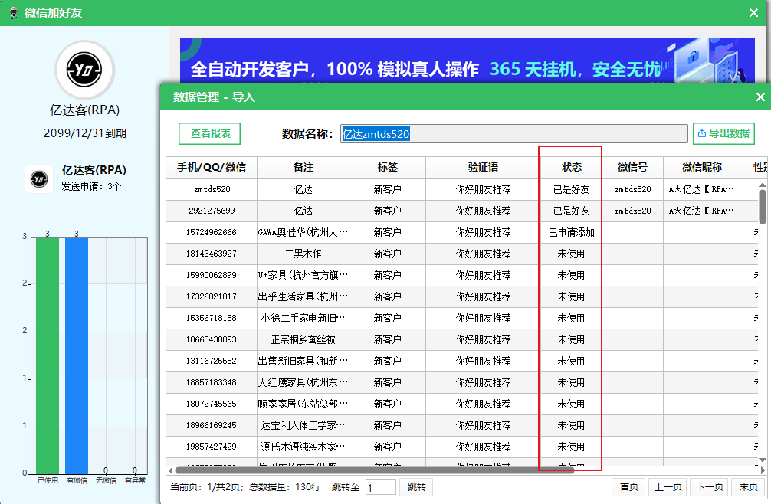771x504 pixels.
Task: Click the app icon in title bar
Action: [x=13, y=12]
